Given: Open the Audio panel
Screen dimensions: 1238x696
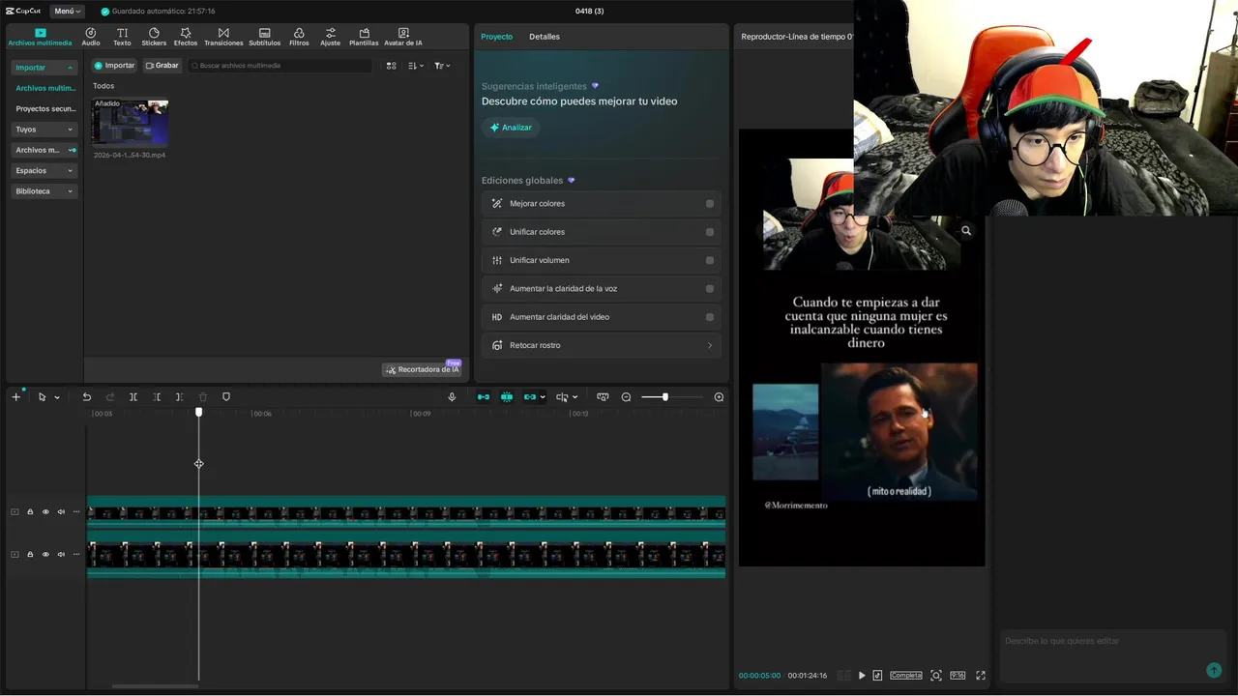Looking at the screenshot, I should (91, 37).
